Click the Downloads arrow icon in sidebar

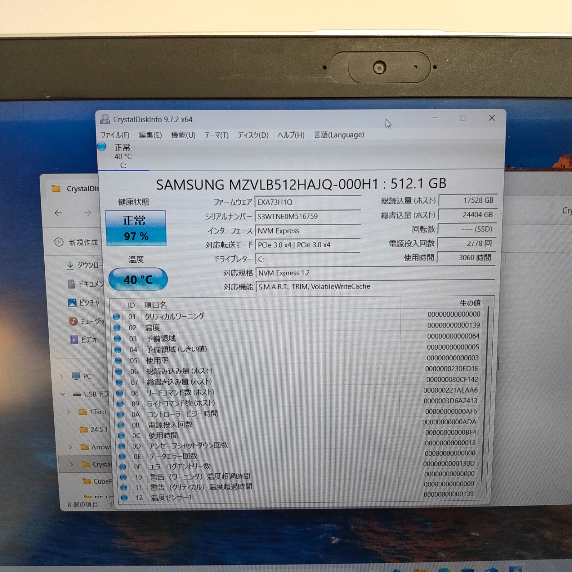pos(70,265)
